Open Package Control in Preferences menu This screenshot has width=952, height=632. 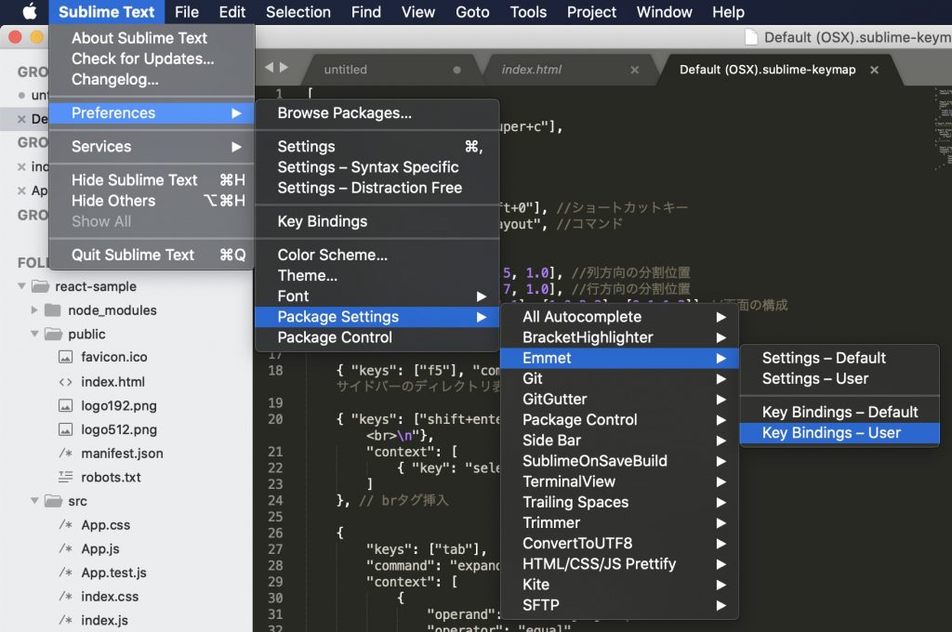point(377,337)
